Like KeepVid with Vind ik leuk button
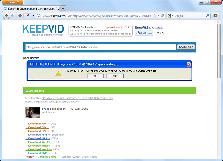 coord(144,33)
